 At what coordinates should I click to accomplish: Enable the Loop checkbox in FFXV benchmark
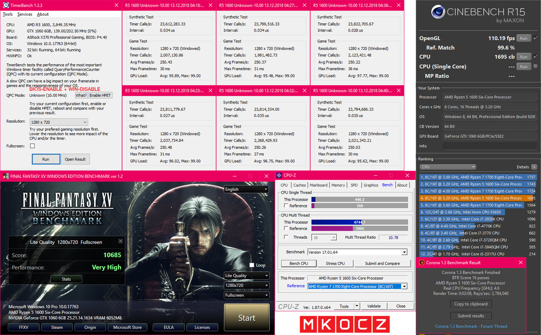coord(252,265)
